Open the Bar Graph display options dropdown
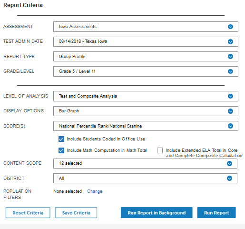The width and height of the screenshot is (245, 229). click(x=146, y=111)
